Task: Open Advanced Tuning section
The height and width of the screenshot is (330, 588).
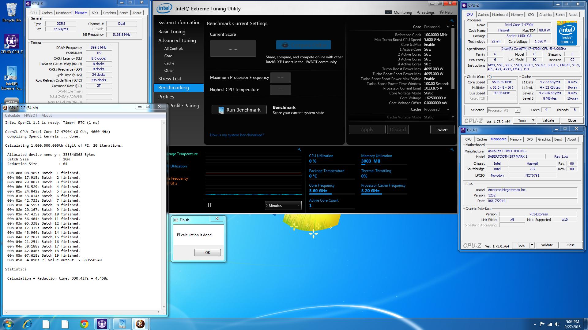Action: point(177,41)
